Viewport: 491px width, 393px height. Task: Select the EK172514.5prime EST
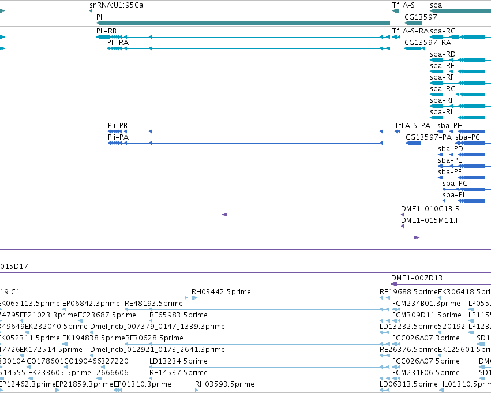click(x=23, y=355)
